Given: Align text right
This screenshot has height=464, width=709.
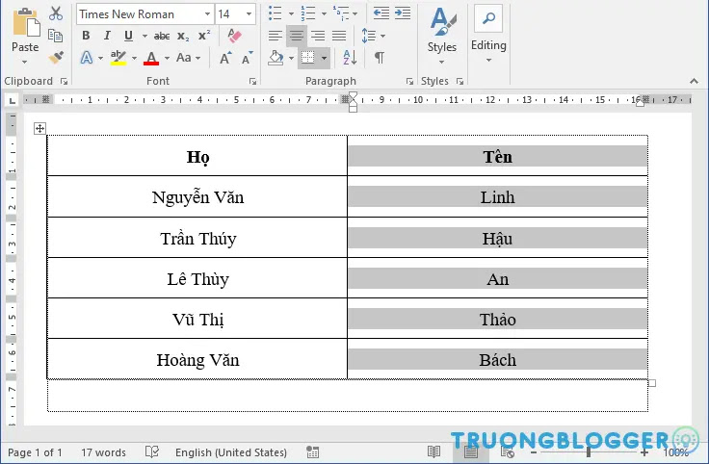Looking at the screenshot, I should click(318, 36).
